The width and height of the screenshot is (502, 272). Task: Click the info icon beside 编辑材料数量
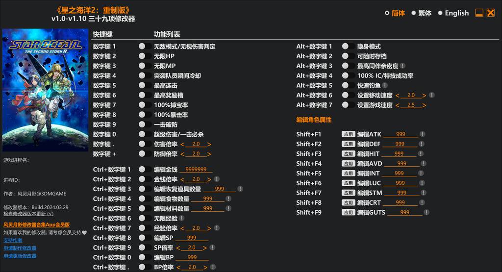point(228,209)
